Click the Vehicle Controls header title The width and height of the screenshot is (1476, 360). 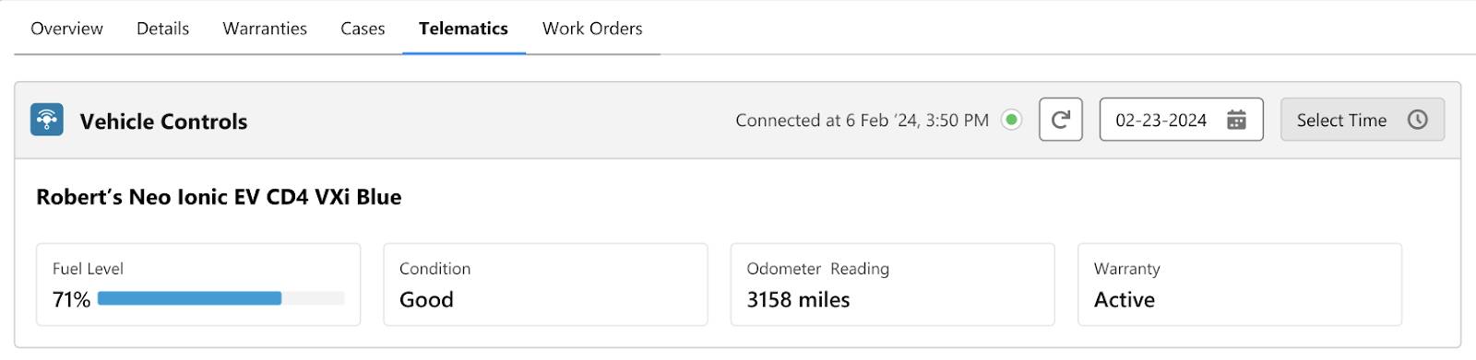tap(163, 122)
